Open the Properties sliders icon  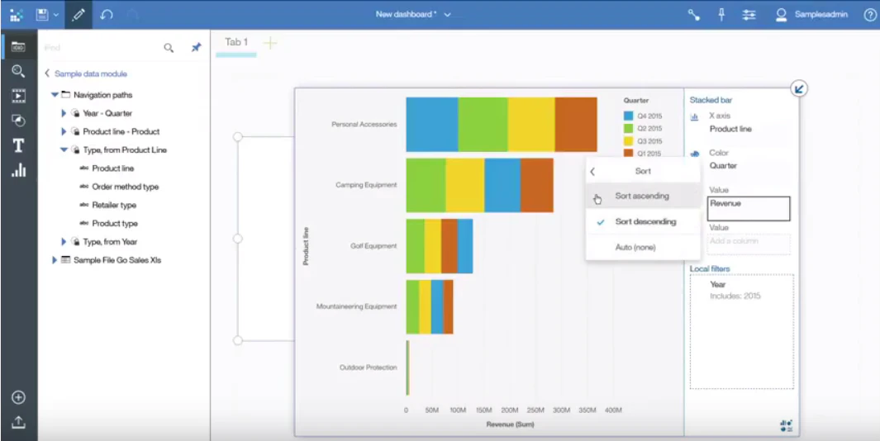(749, 15)
